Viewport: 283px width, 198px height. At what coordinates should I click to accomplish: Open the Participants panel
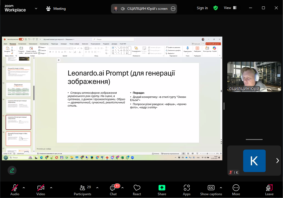83,190
